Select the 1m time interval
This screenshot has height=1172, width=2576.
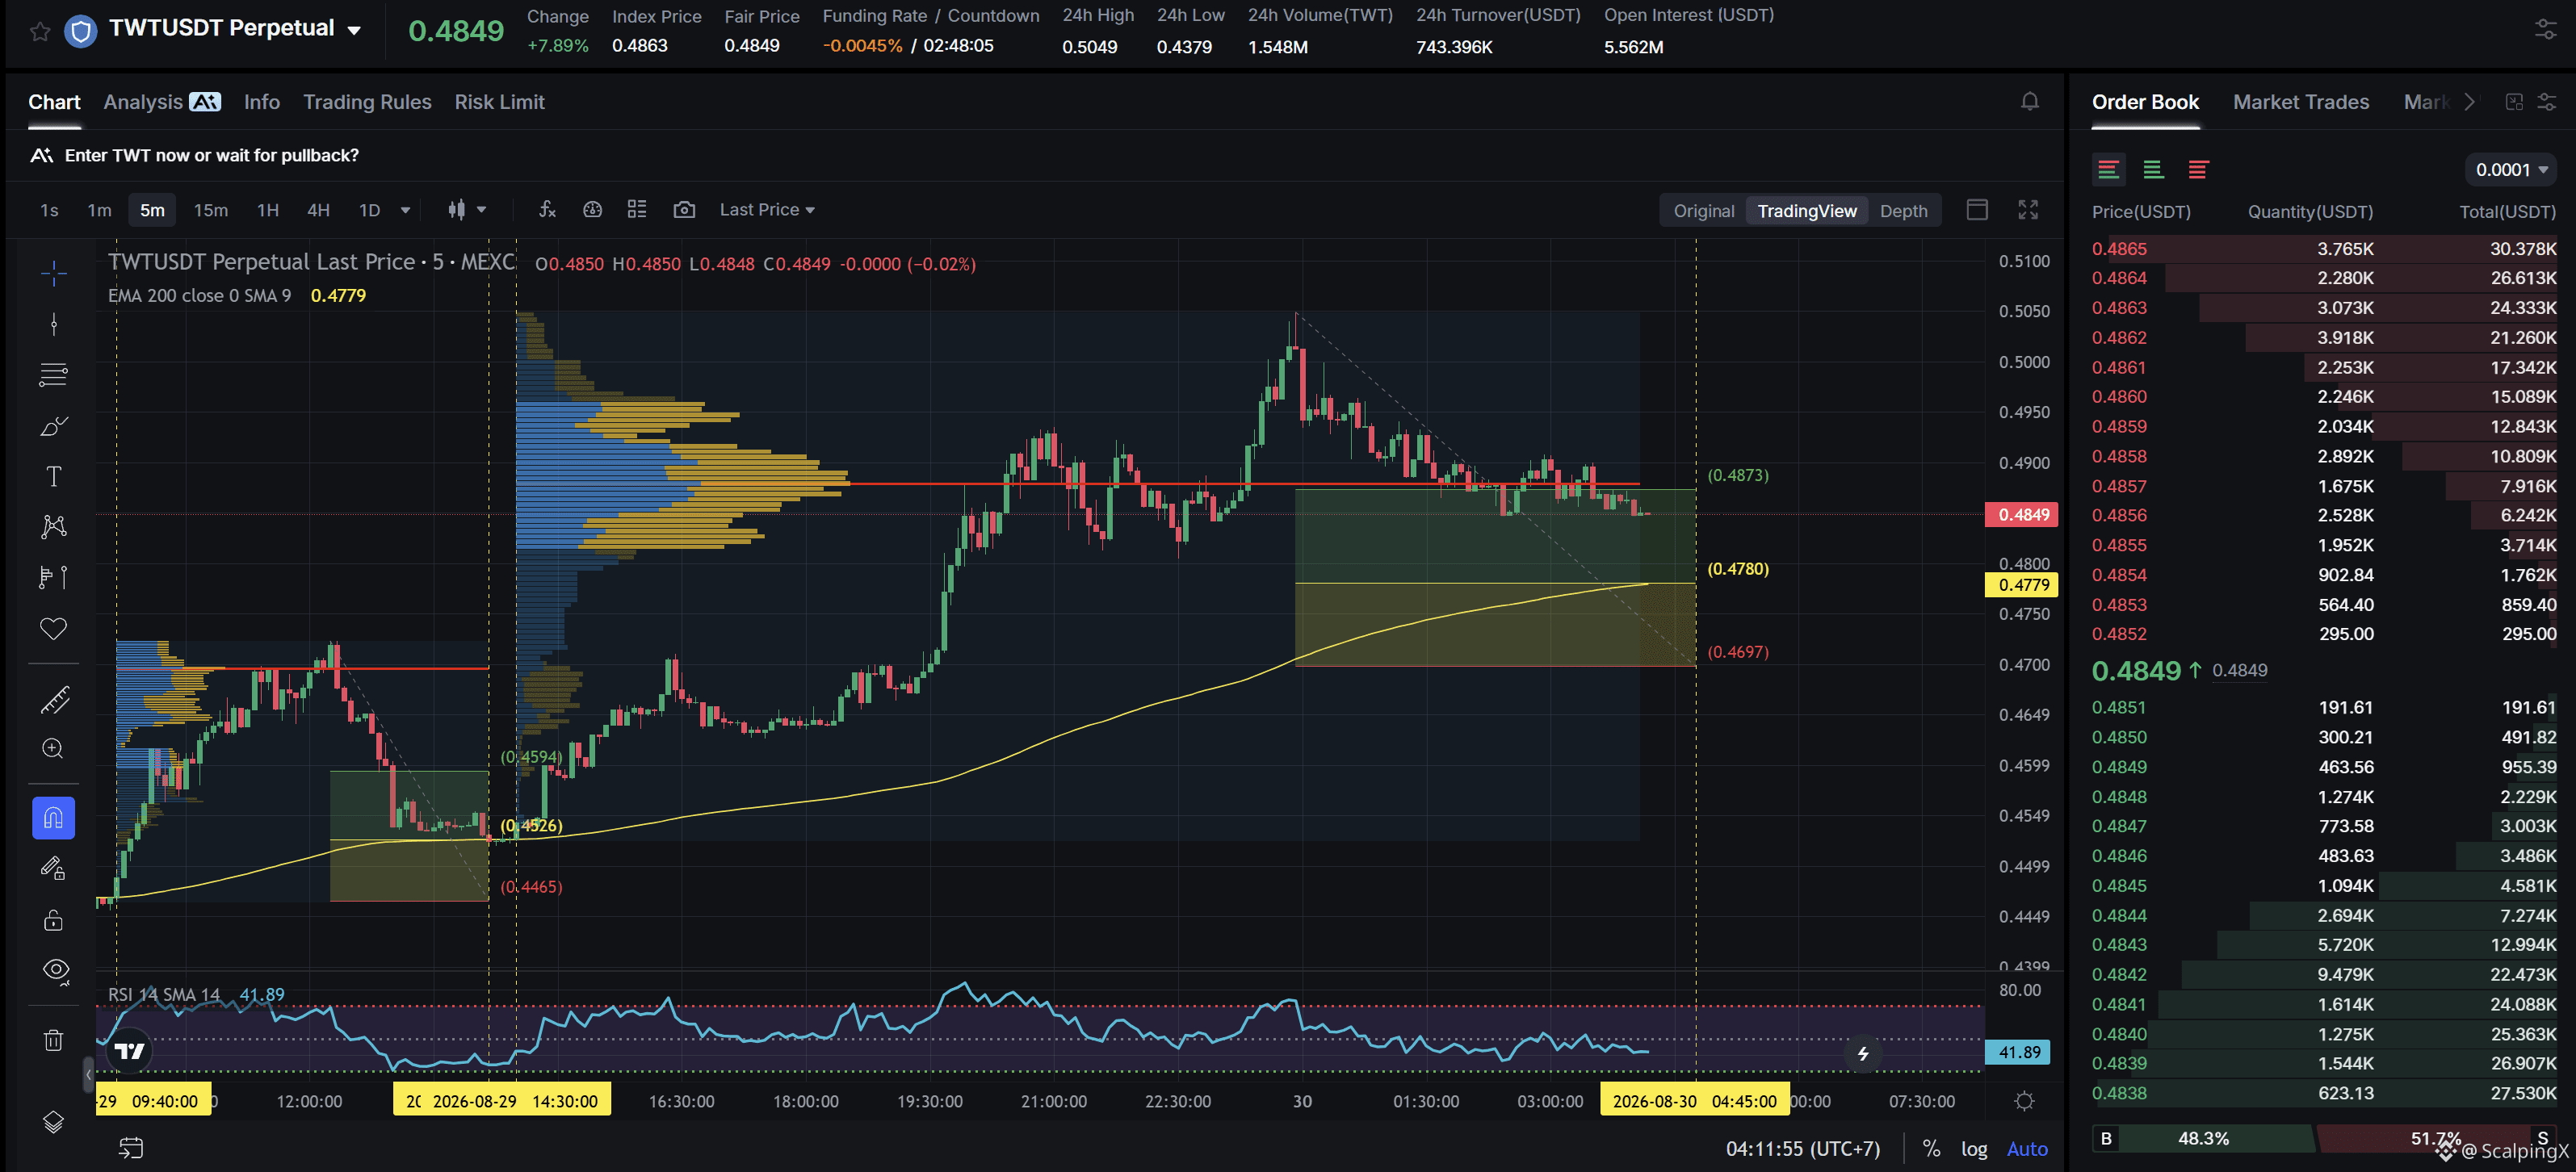coord(99,210)
